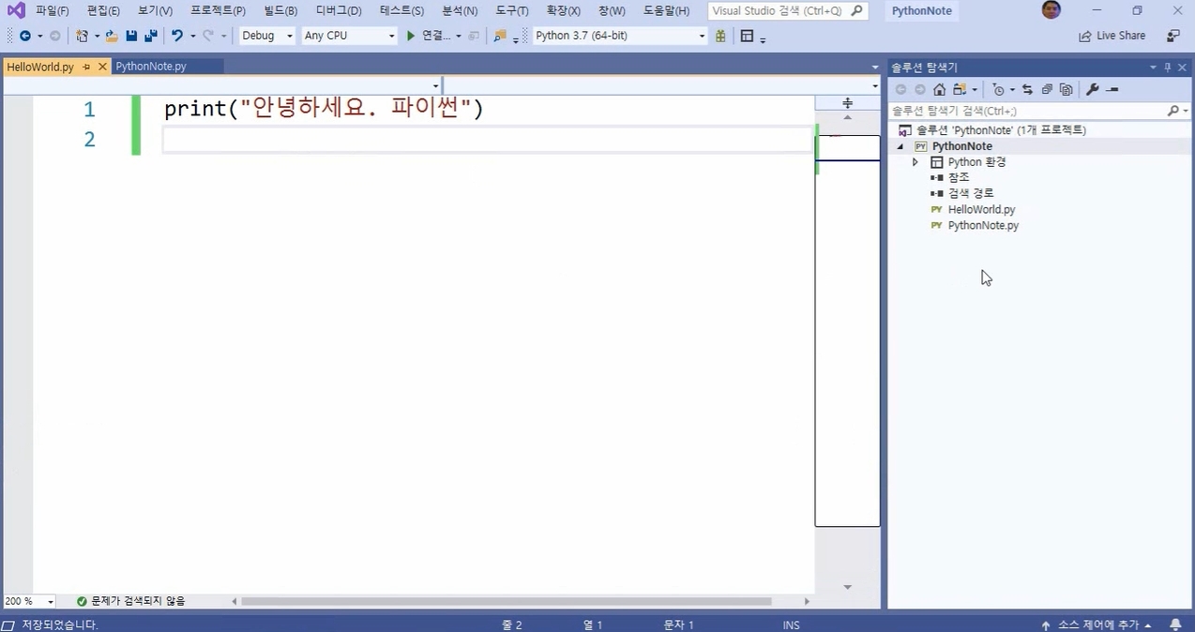Save the current file with Save icon
1195x632 pixels.
tap(131, 36)
